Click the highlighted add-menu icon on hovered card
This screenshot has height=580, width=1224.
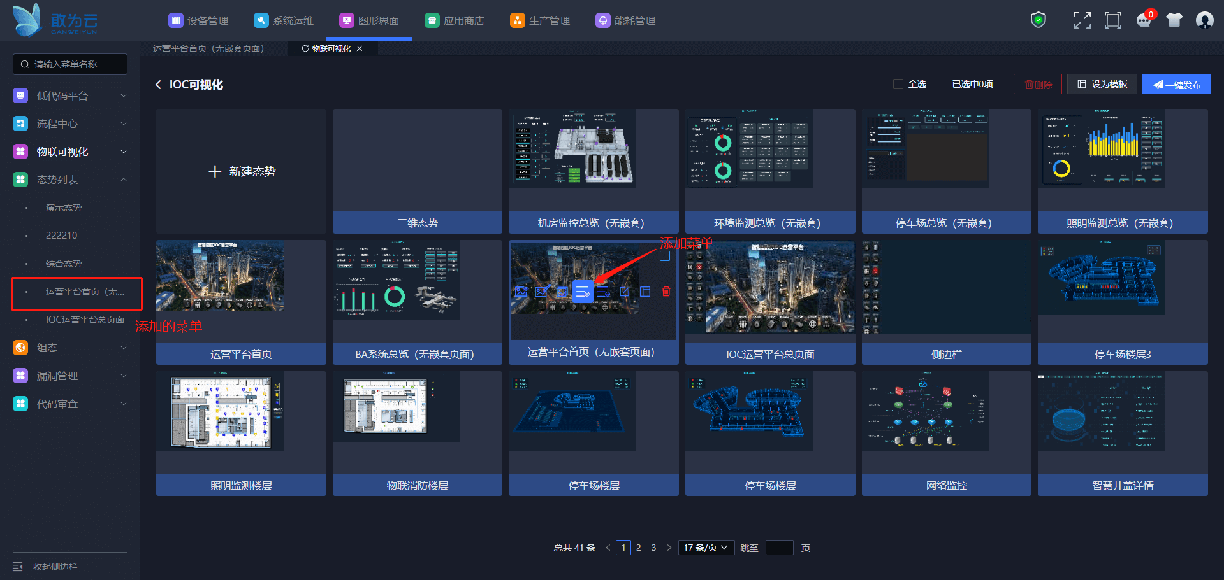click(583, 292)
